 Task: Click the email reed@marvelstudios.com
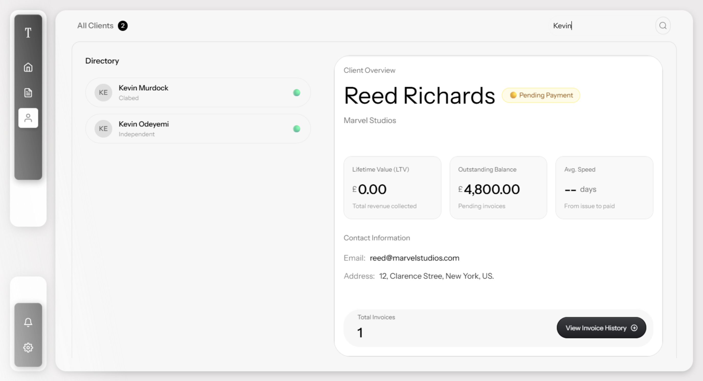click(x=414, y=258)
